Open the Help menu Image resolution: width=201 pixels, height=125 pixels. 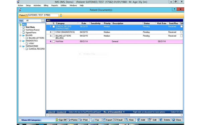click(82, 5)
